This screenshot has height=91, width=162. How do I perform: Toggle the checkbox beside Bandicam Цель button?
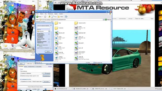[x=26, y=64]
